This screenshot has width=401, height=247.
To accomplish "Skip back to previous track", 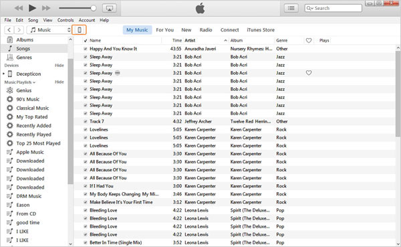I will tap(19, 8).
